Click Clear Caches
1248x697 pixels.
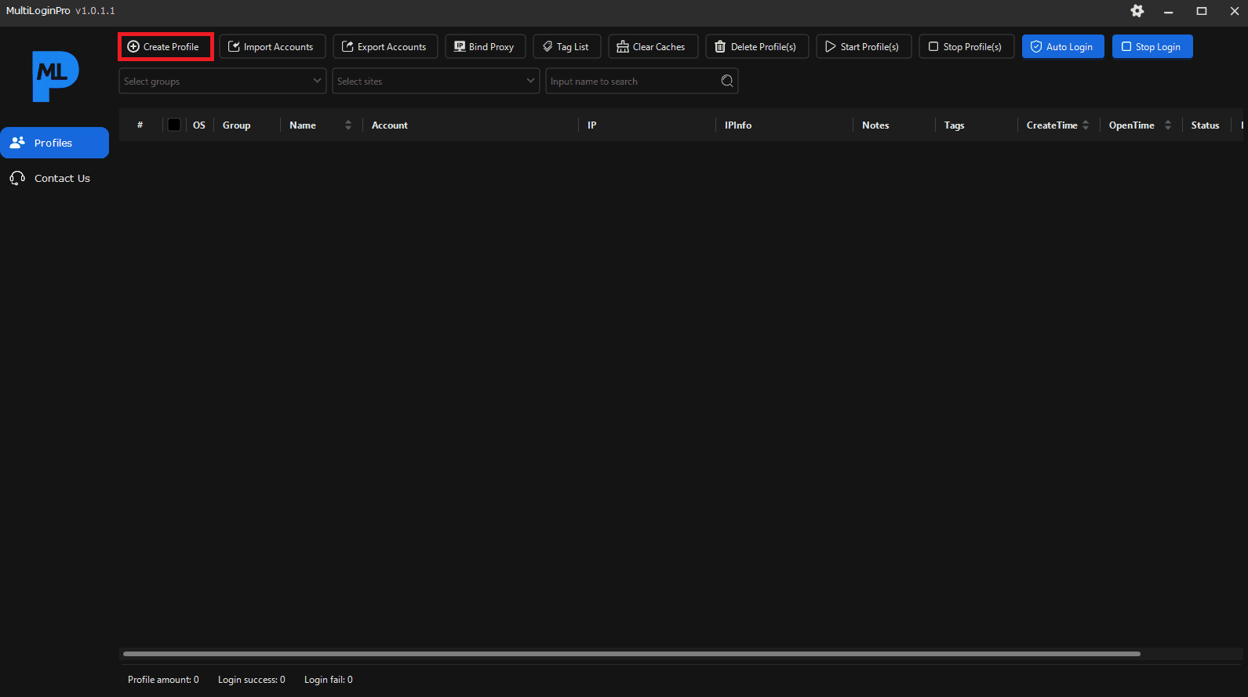click(x=653, y=46)
